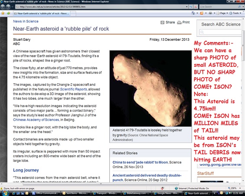Click the Outlook Quick Launch icon
Screen dimensions: 245x196
point(27,193)
